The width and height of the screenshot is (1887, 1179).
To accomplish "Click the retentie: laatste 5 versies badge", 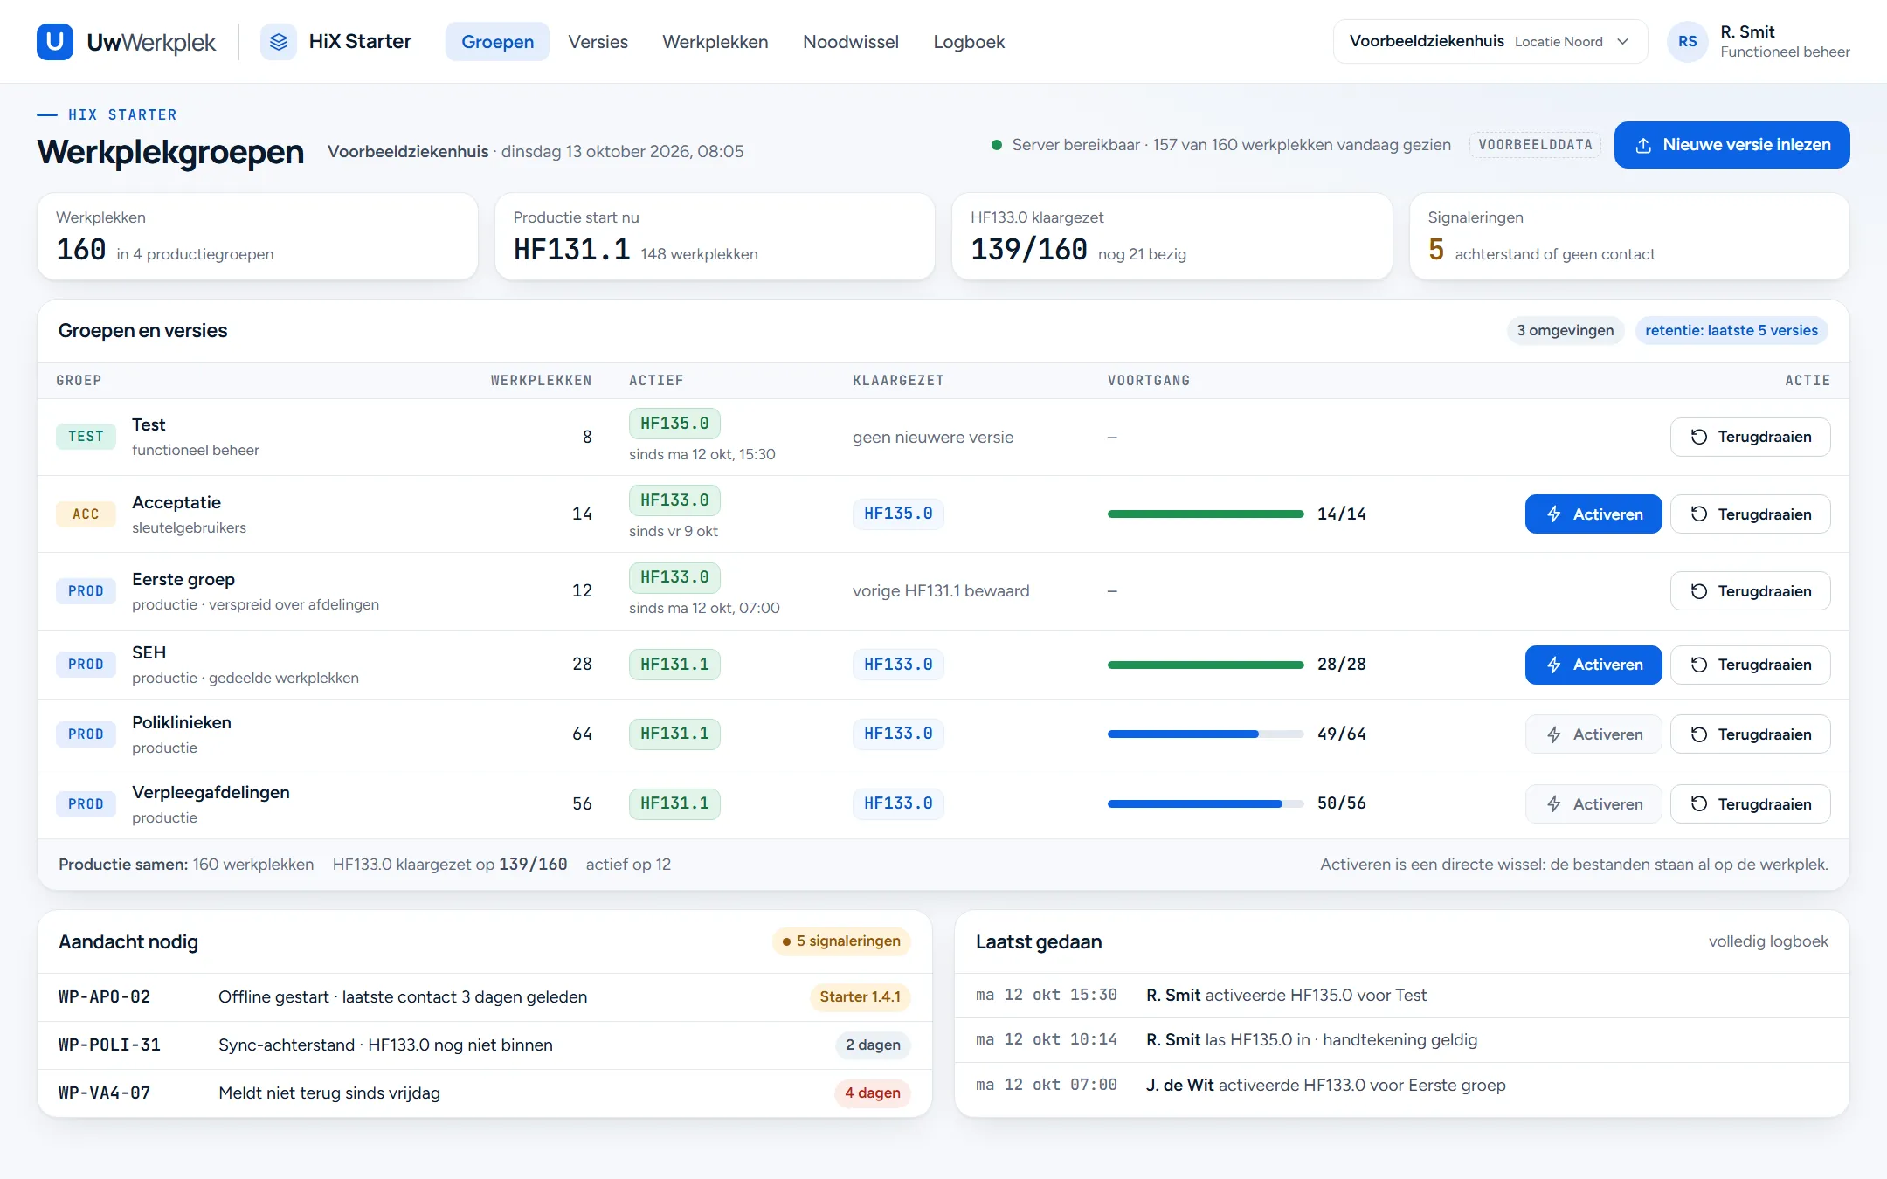I will [1731, 330].
